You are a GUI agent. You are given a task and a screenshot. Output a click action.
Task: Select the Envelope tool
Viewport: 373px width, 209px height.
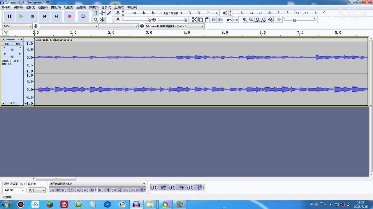102,13
